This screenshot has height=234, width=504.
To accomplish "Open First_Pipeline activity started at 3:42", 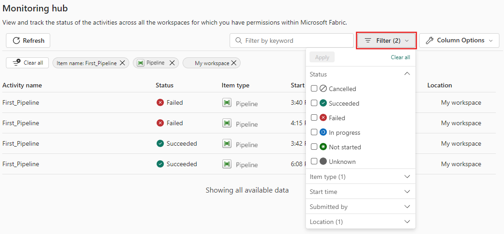I will tap(21, 143).
